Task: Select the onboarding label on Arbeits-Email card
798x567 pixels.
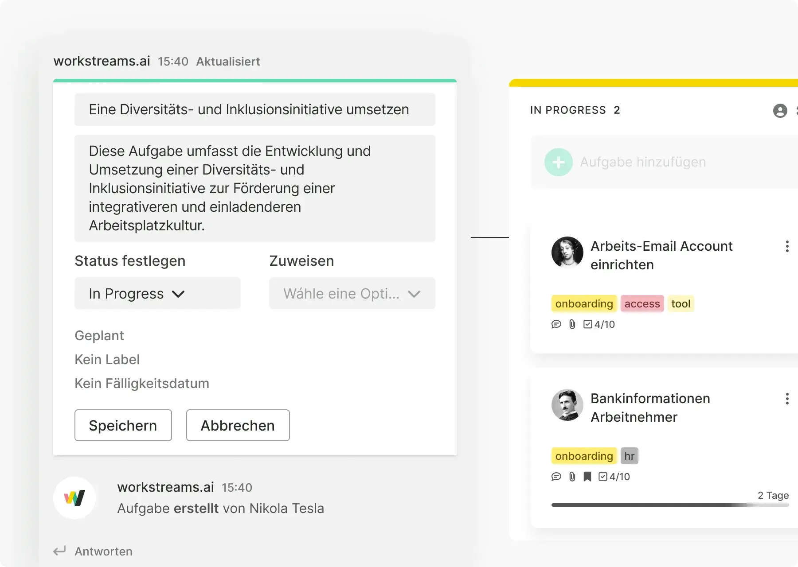Action: [x=584, y=304]
